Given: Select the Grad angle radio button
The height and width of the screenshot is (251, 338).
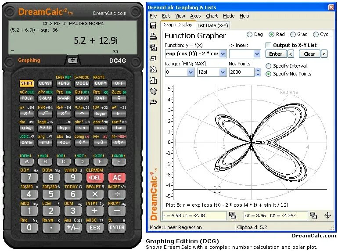Looking at the screenshot, I should click(x=293, y=35).
